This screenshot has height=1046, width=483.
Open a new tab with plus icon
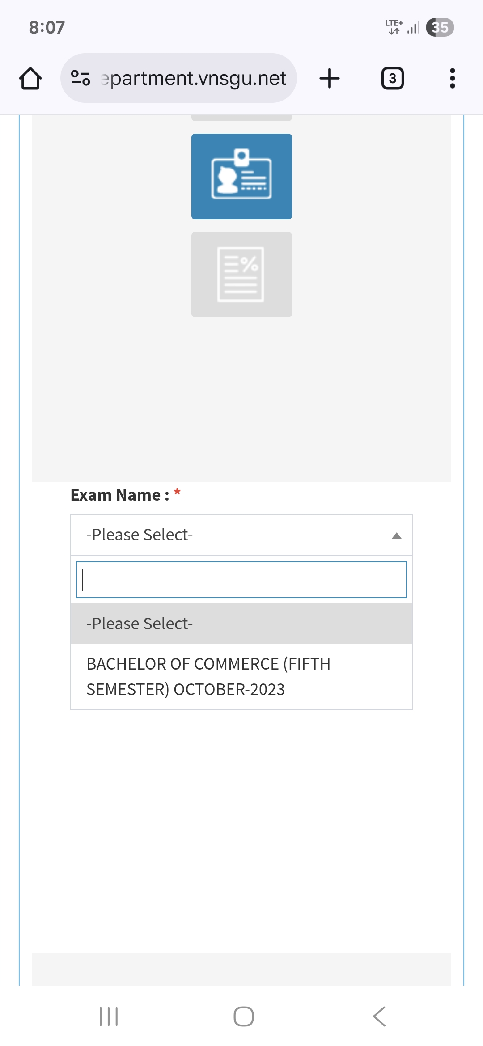tap(330, 78)
